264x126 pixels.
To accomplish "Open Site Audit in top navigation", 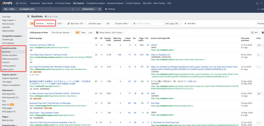I will click(x=147, y=3).
